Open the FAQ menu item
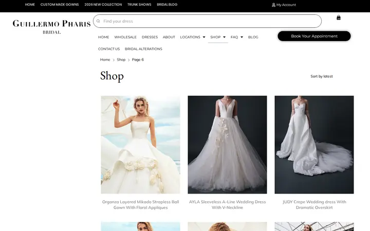 234,37
